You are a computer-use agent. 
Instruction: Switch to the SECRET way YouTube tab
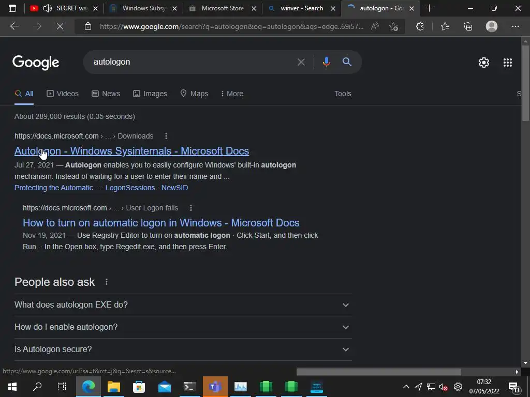(64, 8)
